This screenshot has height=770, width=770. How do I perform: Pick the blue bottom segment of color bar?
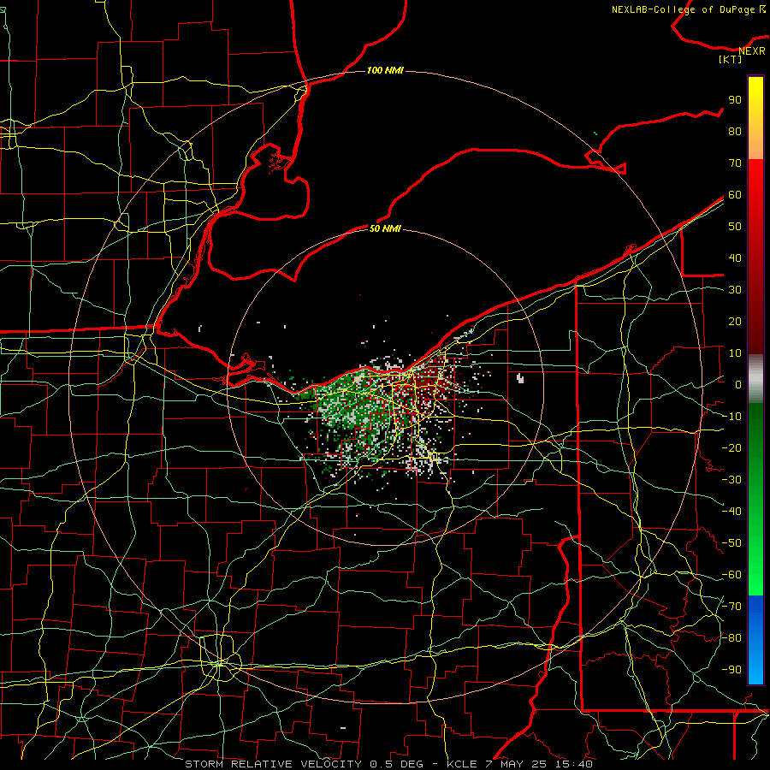point(755,640)
